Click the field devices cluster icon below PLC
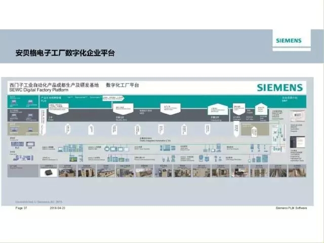 tap(23, 158)
